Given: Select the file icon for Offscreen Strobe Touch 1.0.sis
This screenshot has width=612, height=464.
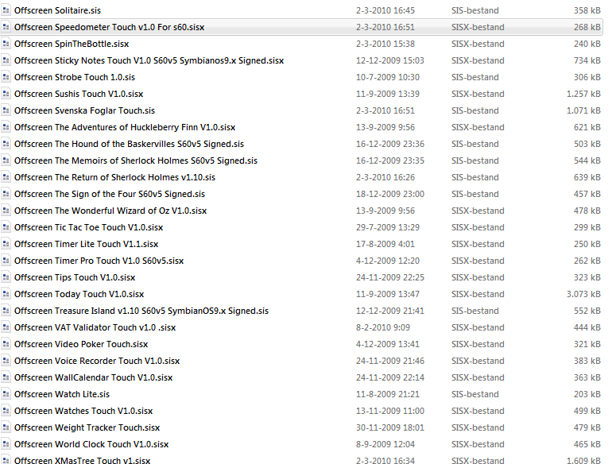Looking at the screenshot, I should [x=6, y=77].
